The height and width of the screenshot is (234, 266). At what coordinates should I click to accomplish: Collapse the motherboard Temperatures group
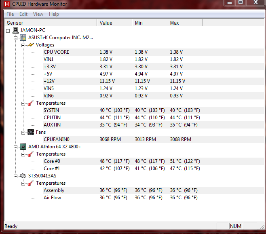click(23, 103)
